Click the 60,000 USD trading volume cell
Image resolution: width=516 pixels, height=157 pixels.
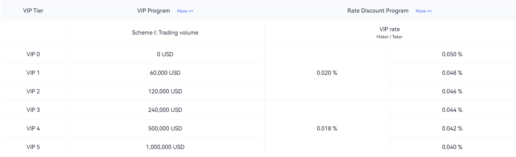165,73
